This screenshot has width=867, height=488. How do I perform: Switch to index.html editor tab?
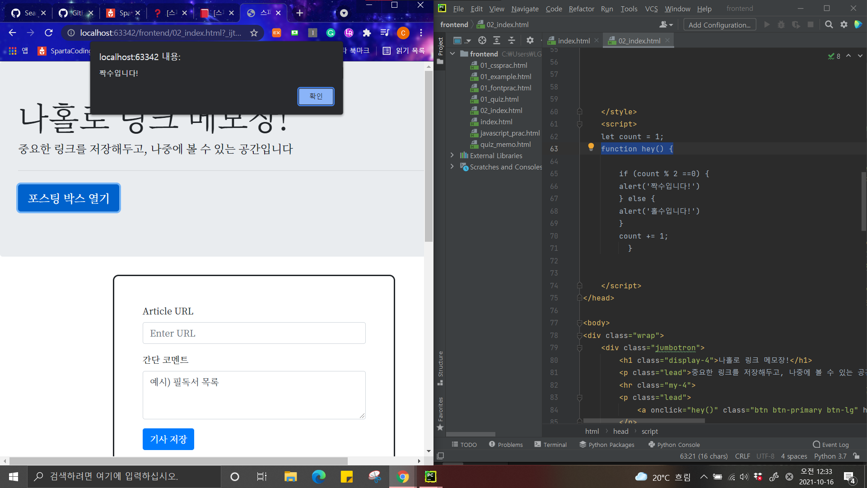pyautogui.click(x=573, y=41)
